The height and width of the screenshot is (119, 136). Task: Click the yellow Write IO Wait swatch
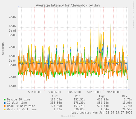5,109
